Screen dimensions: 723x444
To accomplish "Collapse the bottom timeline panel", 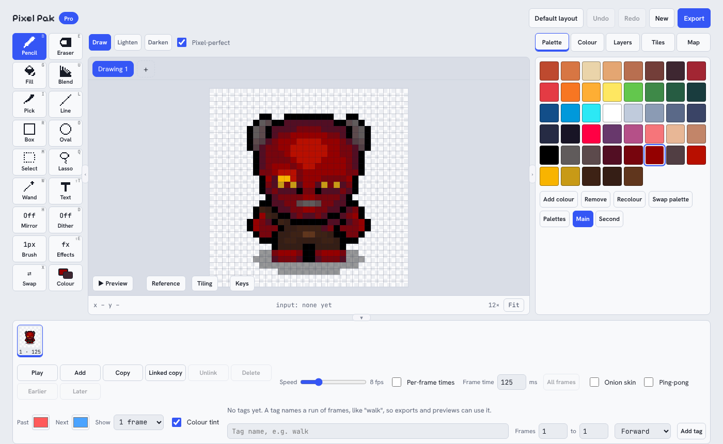I will [x=361, y=318].
